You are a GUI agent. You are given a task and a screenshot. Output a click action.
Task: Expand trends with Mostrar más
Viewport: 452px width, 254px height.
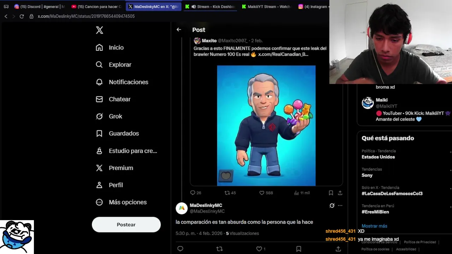(x=374, y=226)
